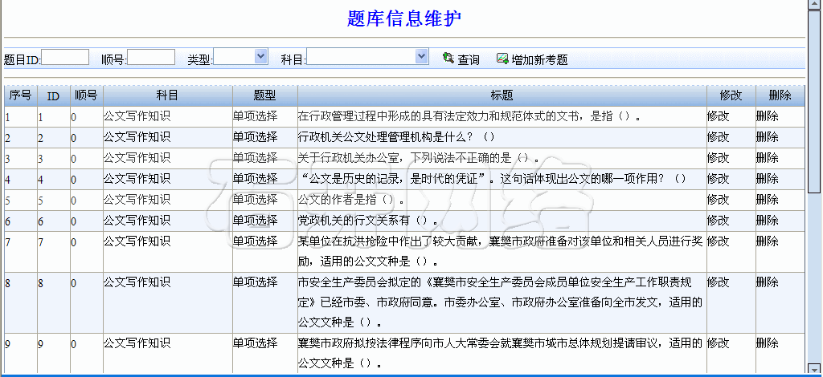The width and height of the screenshot is (823, 377).
Task: Focus the 顺号 input field
Action: 151,56
